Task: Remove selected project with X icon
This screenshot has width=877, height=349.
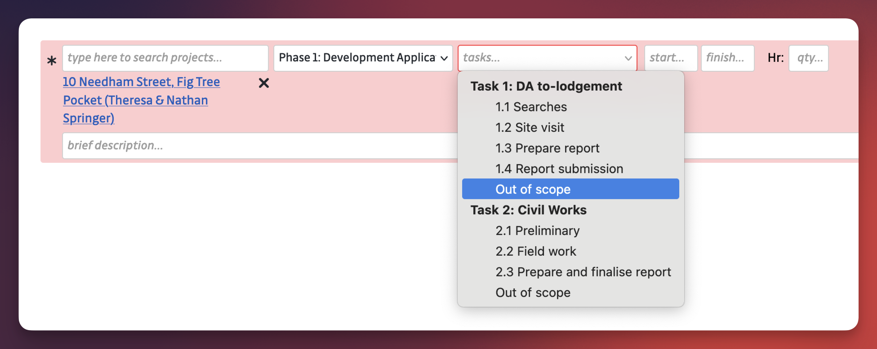Action: pos(264,83)
